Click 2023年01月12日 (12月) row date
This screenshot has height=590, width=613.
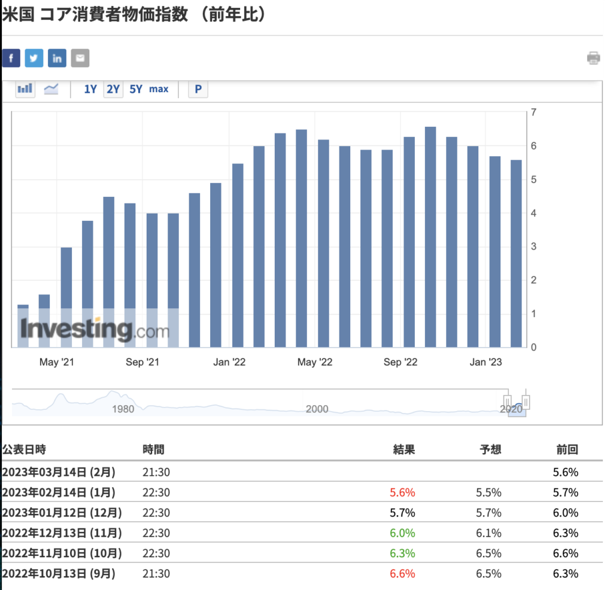pyautogui.click(x=62, y=513)
